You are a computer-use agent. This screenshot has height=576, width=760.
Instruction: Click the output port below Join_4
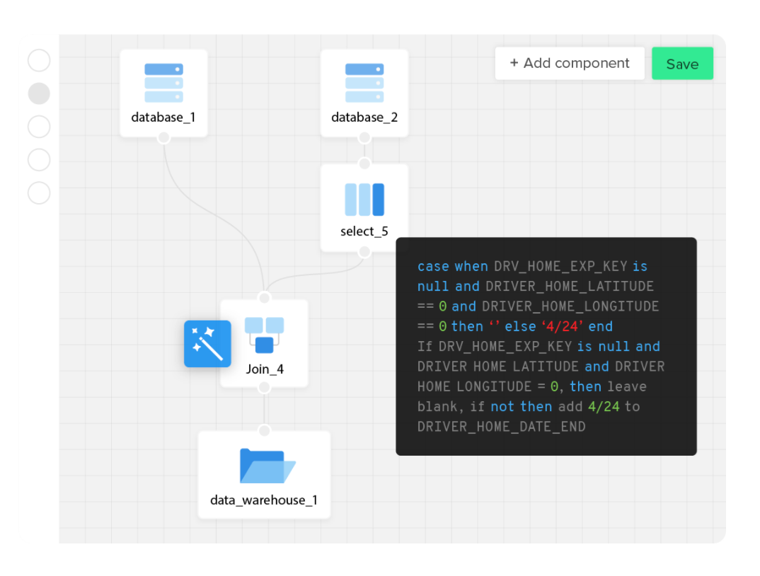tap(264, 388)
